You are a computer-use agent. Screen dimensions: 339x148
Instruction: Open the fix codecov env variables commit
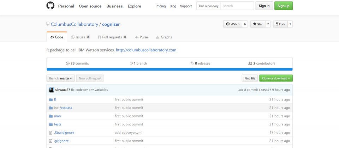[x=89, y=90]
